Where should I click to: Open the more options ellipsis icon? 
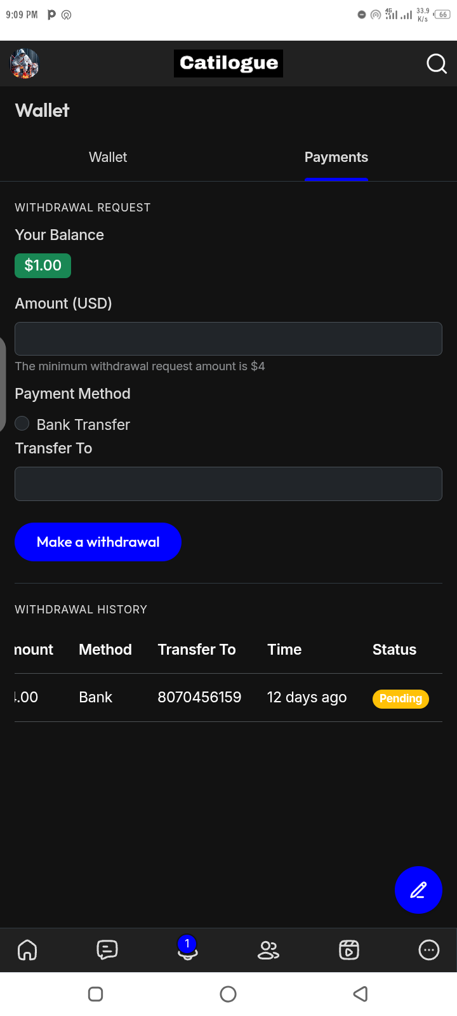(429, 950)
